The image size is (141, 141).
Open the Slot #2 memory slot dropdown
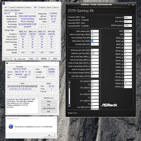16,13
